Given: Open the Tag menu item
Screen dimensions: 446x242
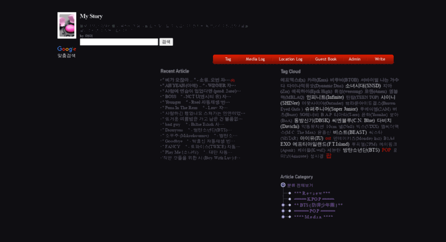Looking at the screenshot, I should click(x=228, y=59).
